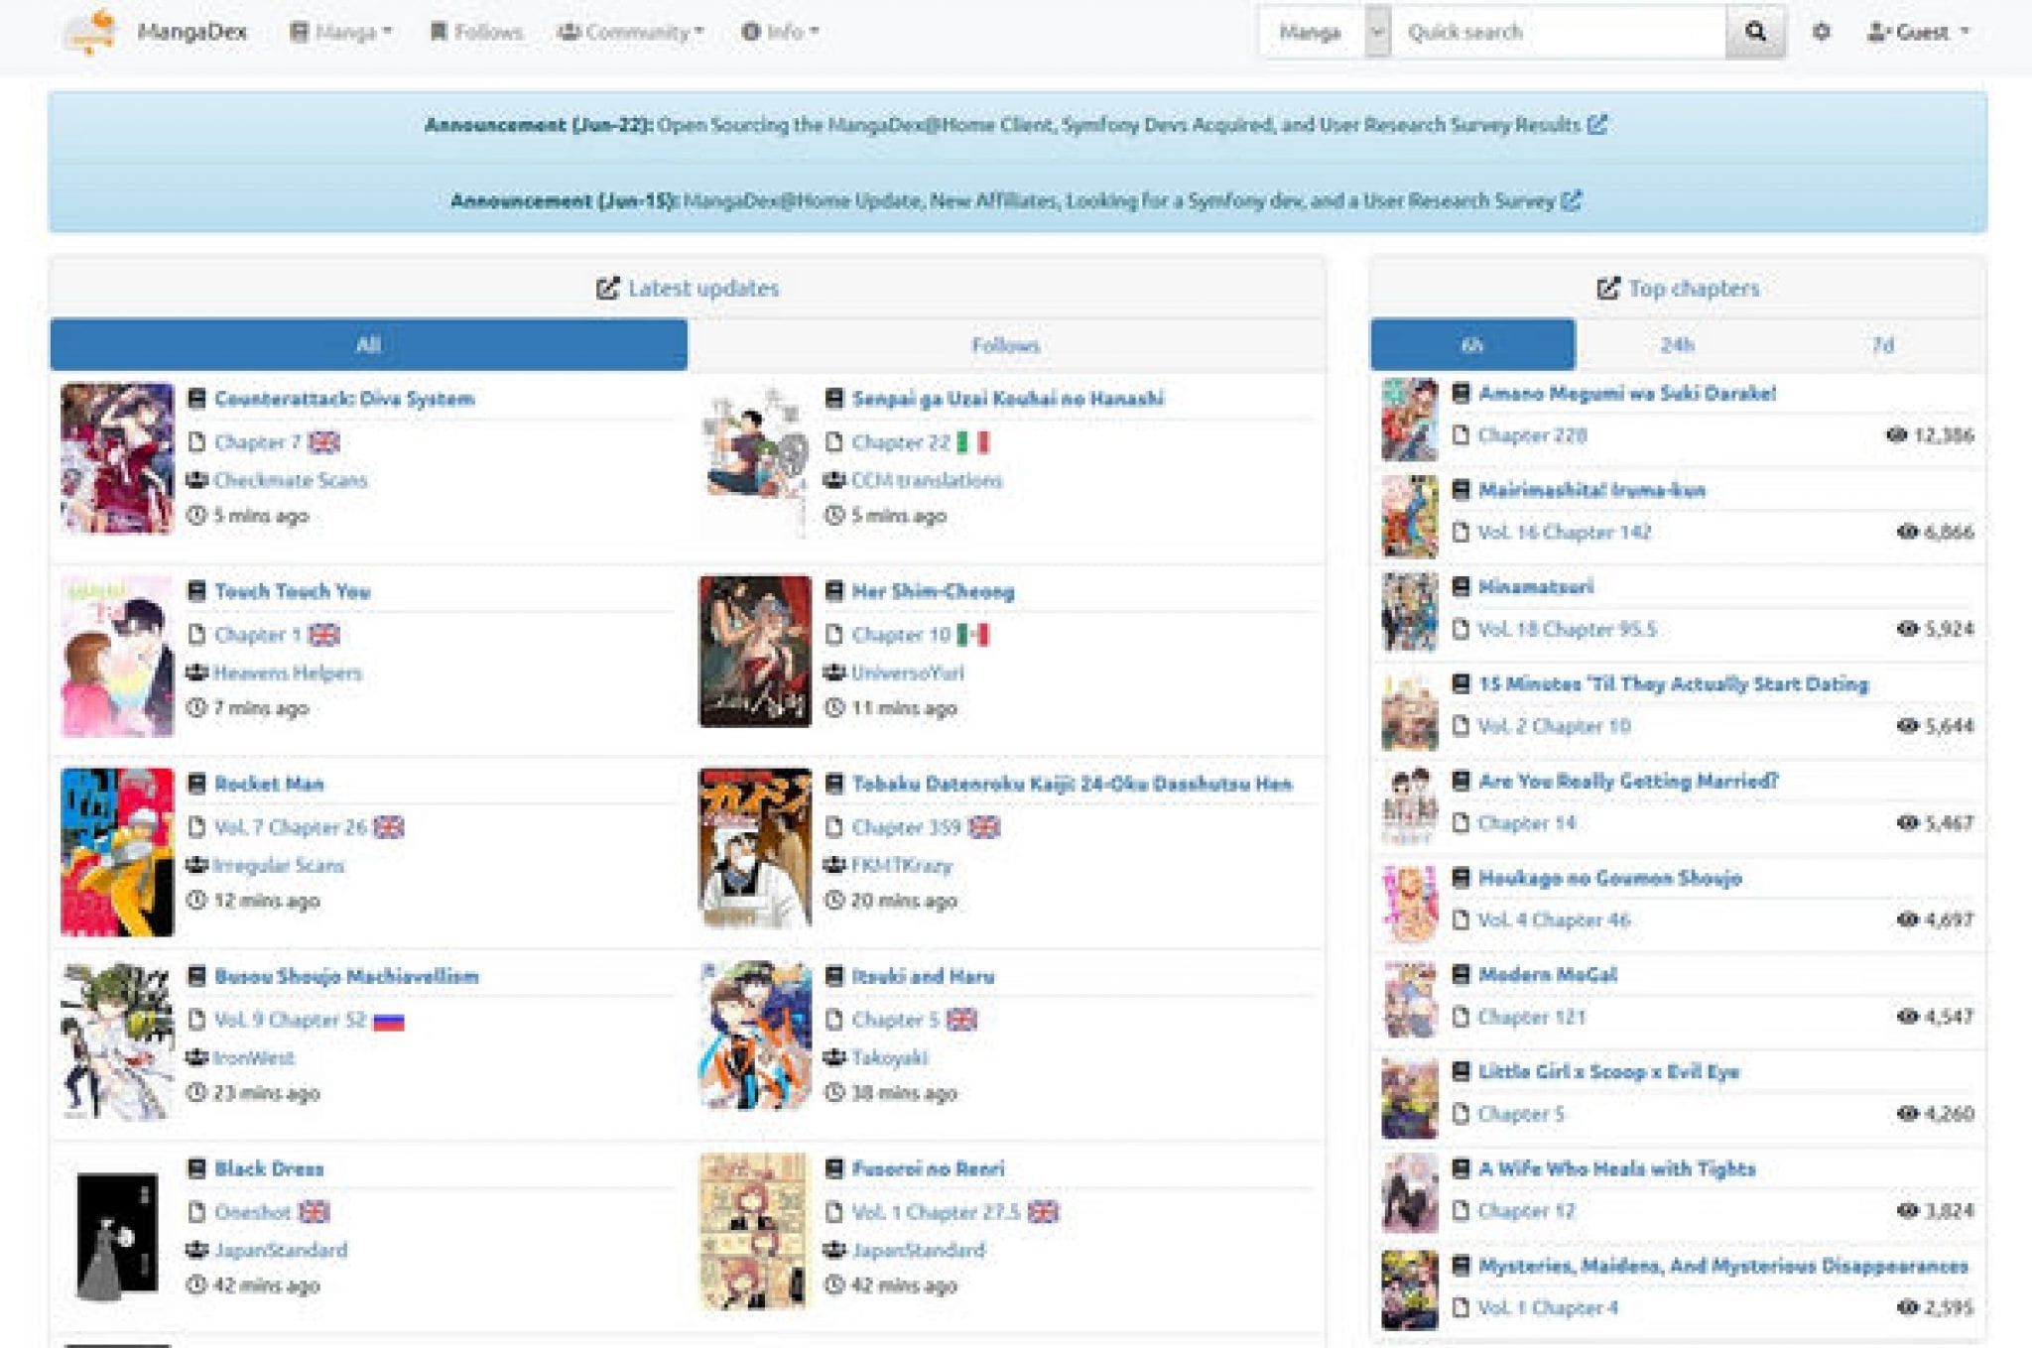Open external link icon on Jun-22 announcement

1596,125
